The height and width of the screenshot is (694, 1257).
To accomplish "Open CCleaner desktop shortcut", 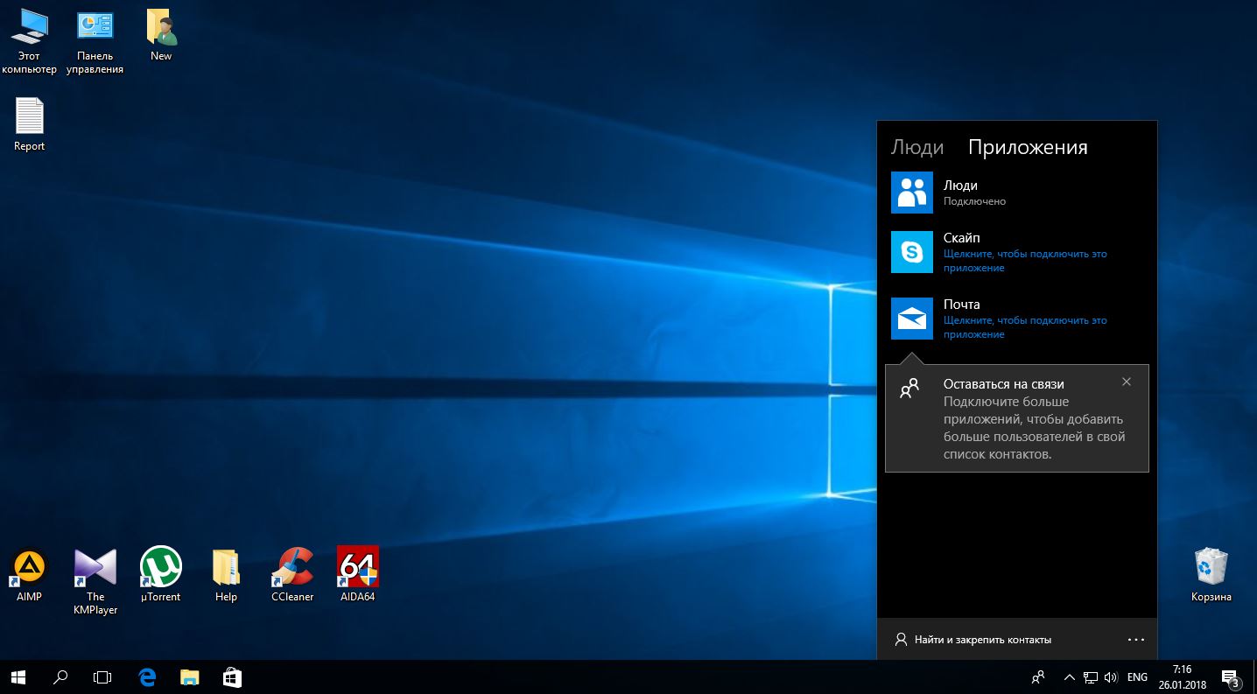I will coord(292,568).
